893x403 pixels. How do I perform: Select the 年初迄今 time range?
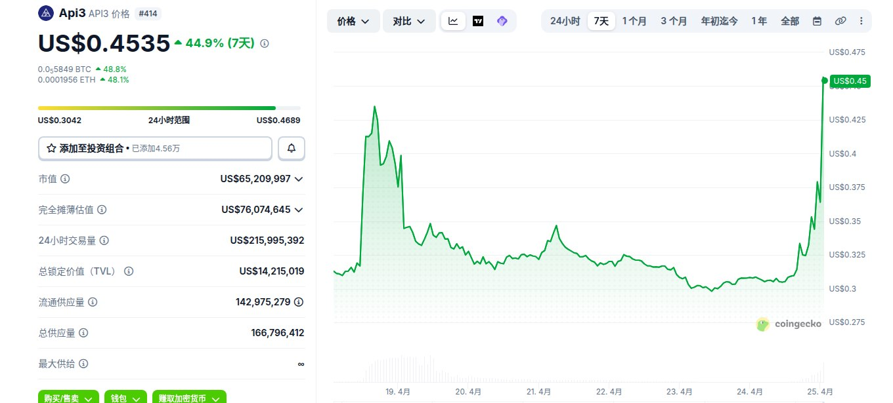[x=719, y=21]
